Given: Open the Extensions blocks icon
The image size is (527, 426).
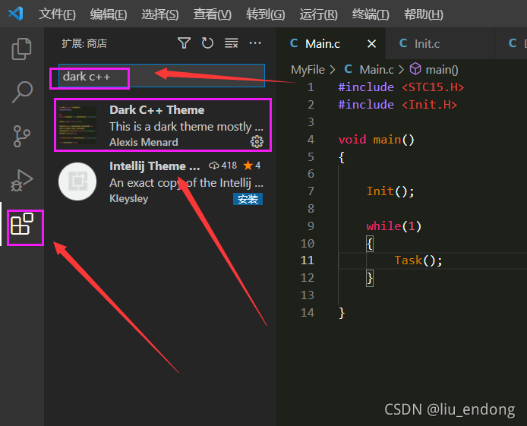Looking at the screenshot, I should (x=22, y=224).
